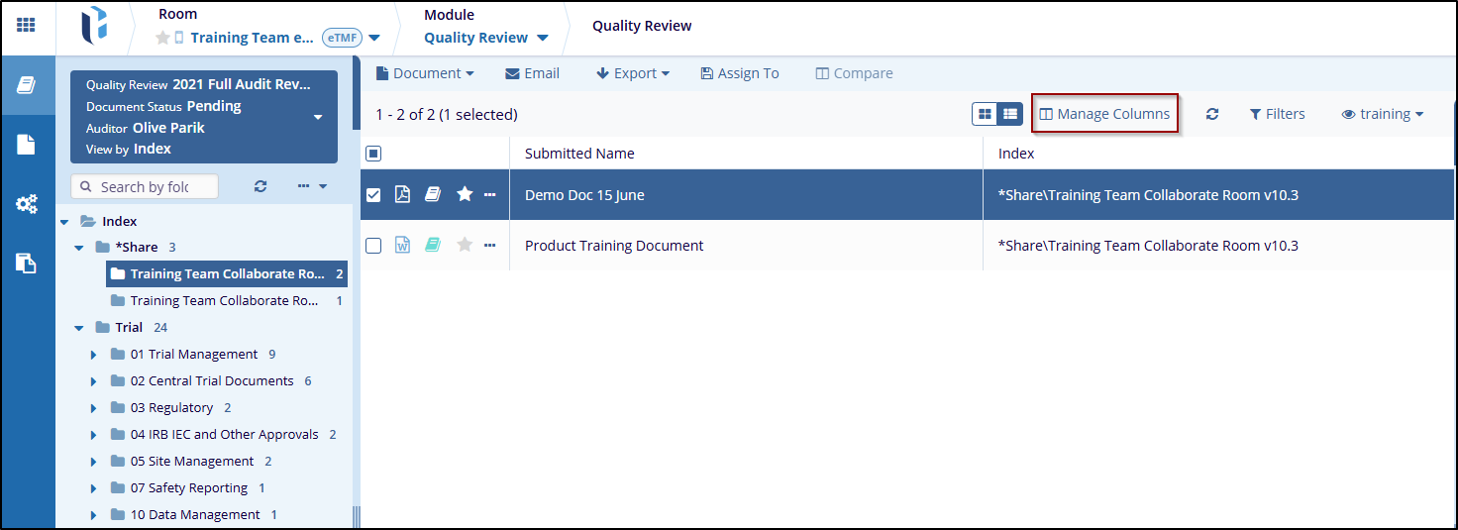
Task: Click the gears settings icon in left sidebar
Action: pos(26,204)
